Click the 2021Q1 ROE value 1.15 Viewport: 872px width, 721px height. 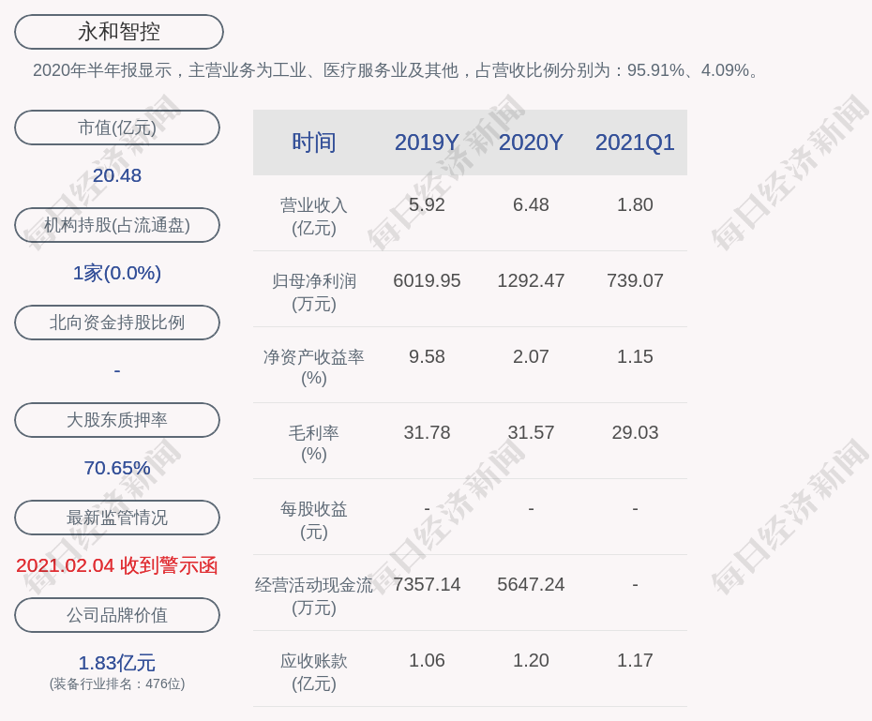pyautogui.click(x=635, y=356)
